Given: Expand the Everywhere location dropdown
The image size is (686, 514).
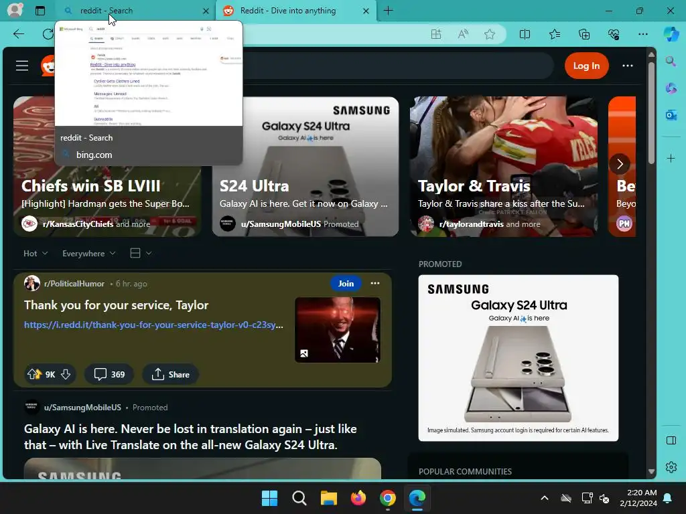Looking at the screenshot, I should coord(89,254).
